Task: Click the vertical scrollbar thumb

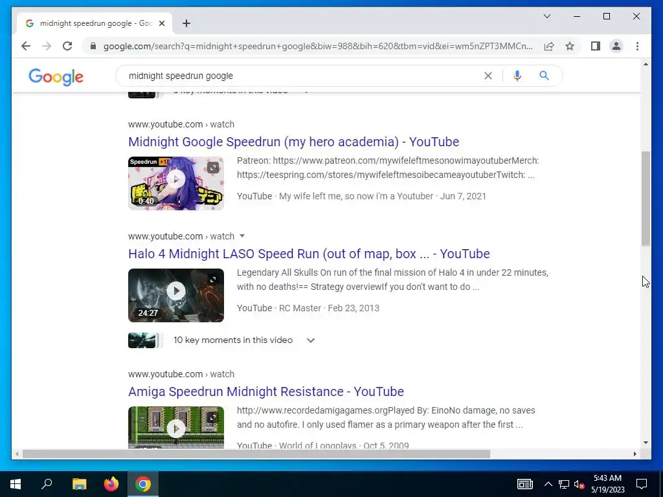Action: [646, 199]
